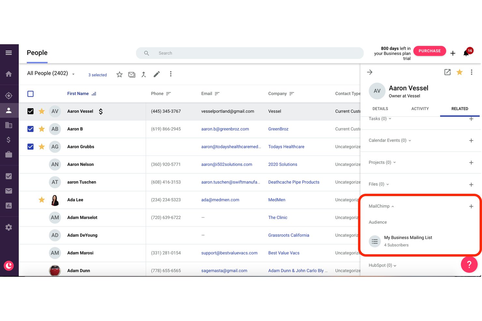Open Settings gear in the sidebar

pos(9,227)
